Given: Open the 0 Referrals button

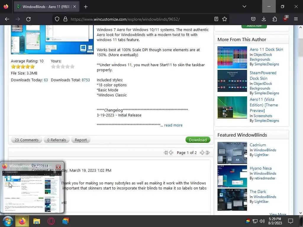Looking at the screenshot, I should coord(57,140).
